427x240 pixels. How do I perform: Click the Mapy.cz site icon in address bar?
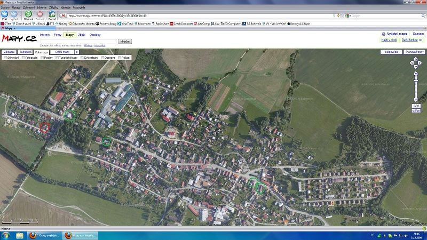[x=63, y=16]
